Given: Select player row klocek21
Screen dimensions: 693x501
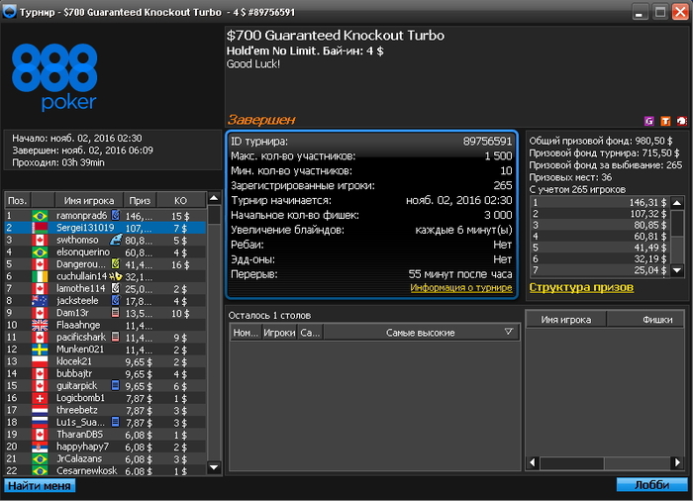Looking at the screenshot, I should (x=105, y=361).
